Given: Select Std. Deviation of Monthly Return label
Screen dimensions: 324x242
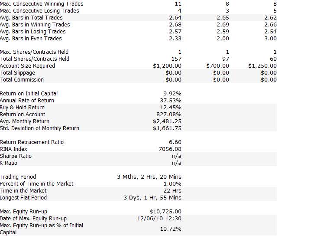Looking at the screenshot, I should coord(40,128).
